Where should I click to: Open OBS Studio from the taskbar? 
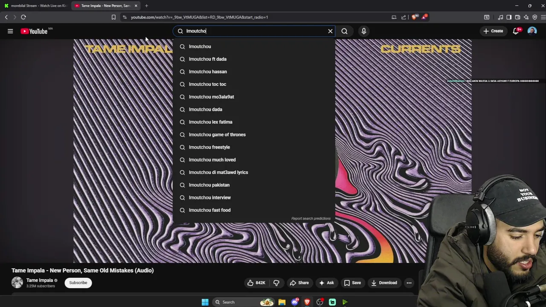click(x=319, y=302)
